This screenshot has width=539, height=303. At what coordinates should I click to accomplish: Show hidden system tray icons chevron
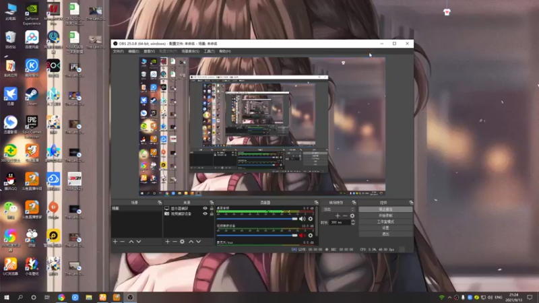pyautogui.click(x=449, y=298)
